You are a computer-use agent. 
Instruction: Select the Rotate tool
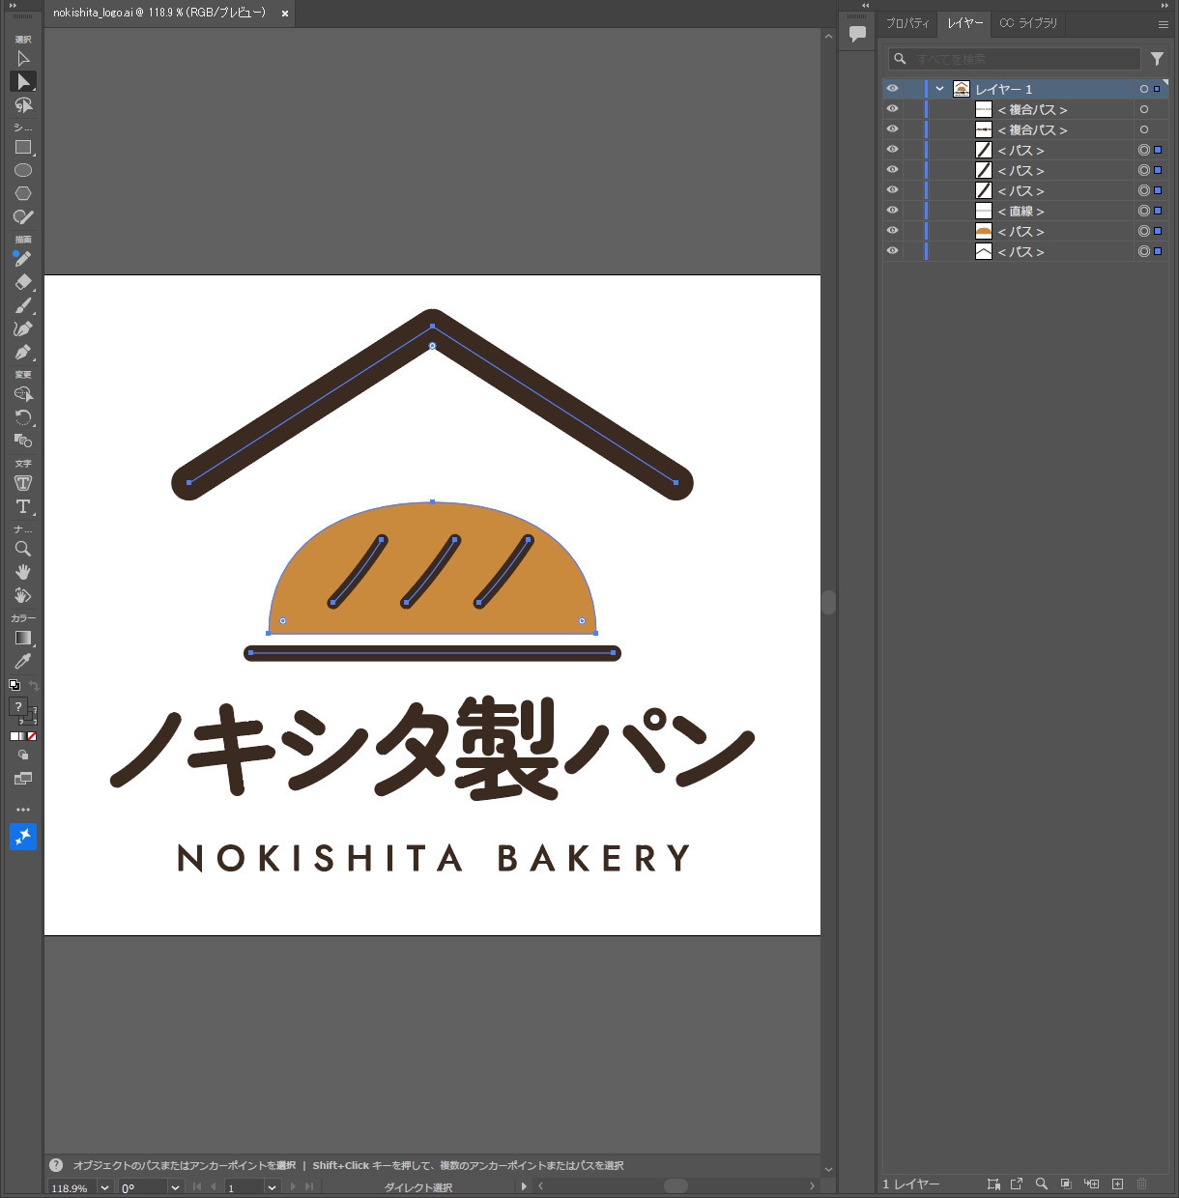click(x=23, y=417)
